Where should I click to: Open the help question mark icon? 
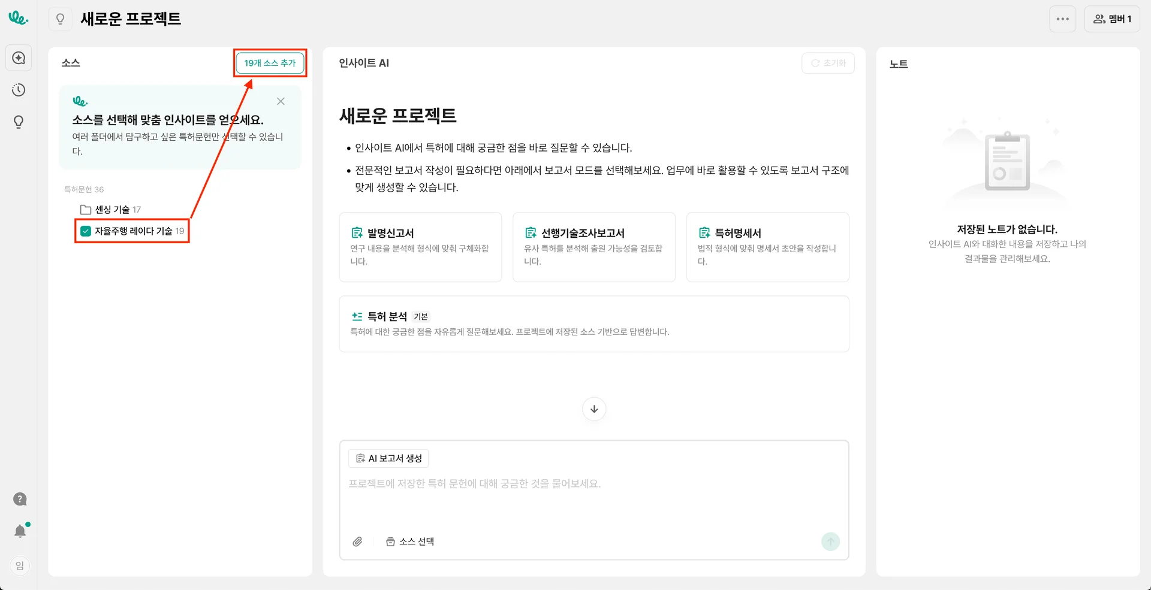(20, 500)
